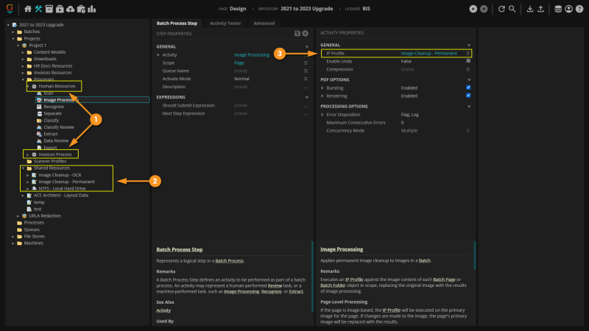
Task: Click the Design tools icon
Action: tap(38, 9)
